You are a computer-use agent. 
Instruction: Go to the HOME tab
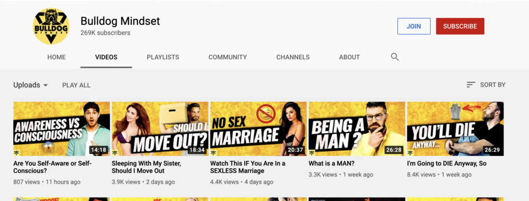[x=57, y=57]
